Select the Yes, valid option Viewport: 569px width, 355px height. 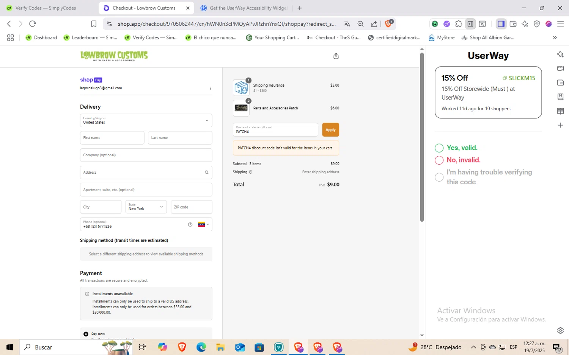pos(439,148)
